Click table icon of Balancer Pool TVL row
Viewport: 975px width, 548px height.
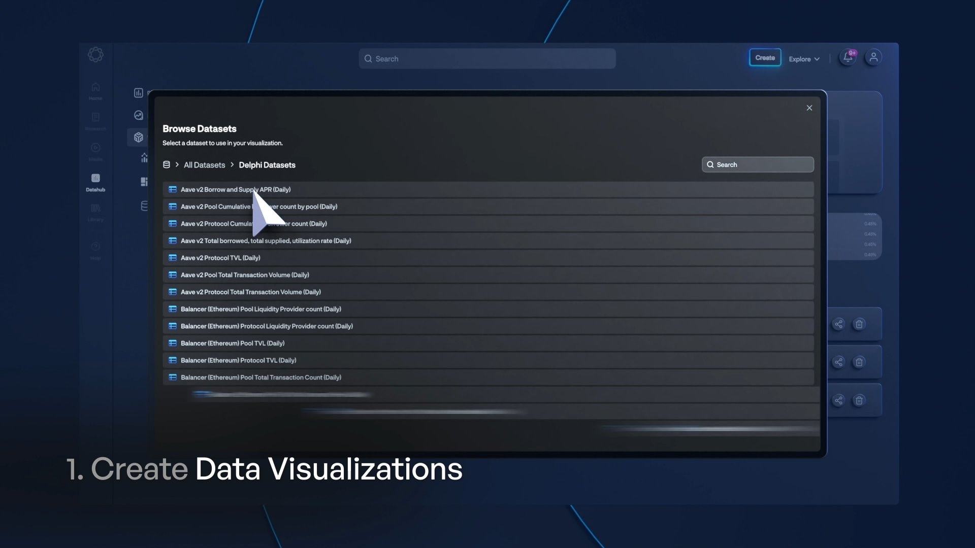click(x=173, y=344)
